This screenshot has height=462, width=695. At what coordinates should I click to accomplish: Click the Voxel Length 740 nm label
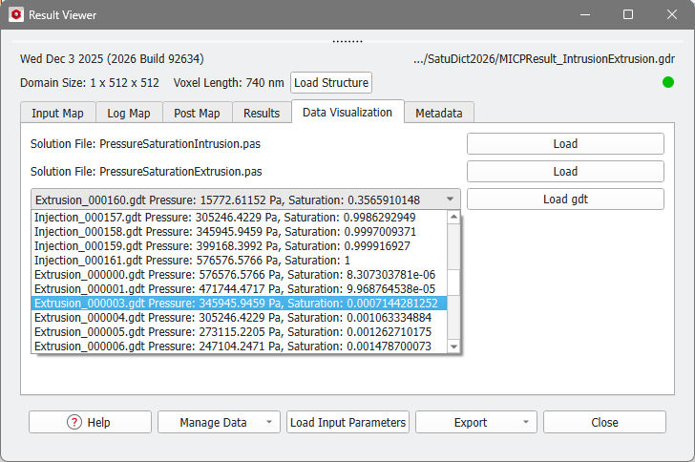click(228, 83)
